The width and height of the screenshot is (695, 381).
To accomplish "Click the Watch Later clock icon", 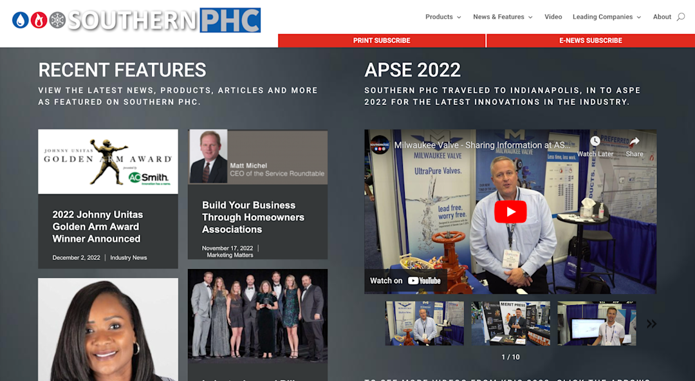I will (595, 141).
